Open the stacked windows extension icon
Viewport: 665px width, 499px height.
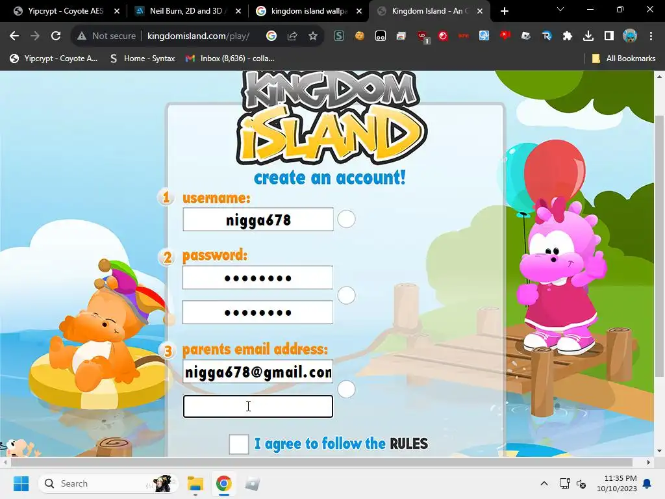click(401, 36)
